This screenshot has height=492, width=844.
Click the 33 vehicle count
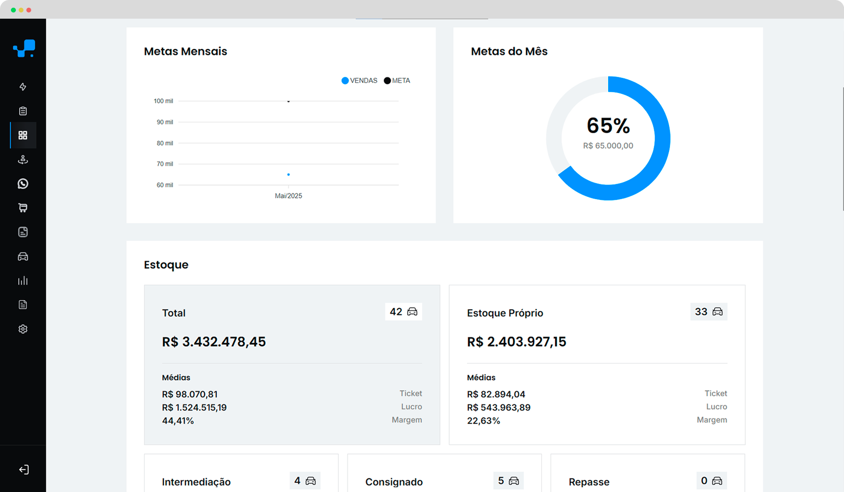click(701, 312)
